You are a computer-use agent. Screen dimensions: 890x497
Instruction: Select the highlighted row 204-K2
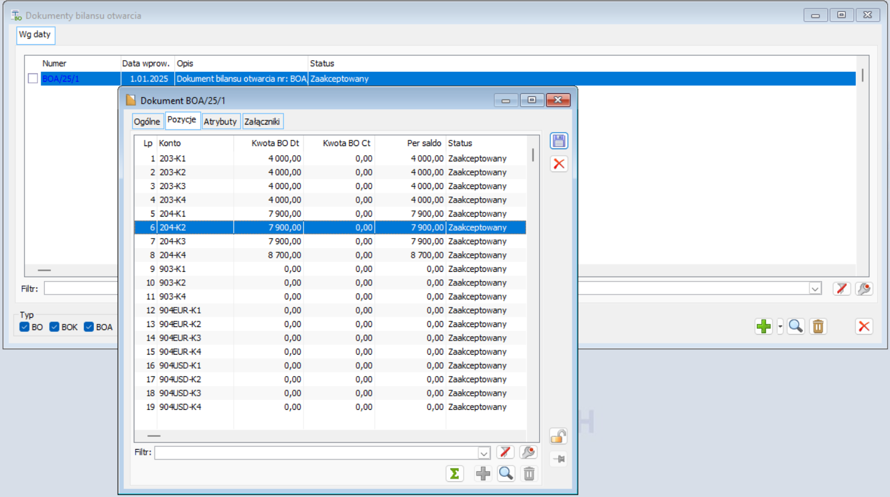click(330, 228)
